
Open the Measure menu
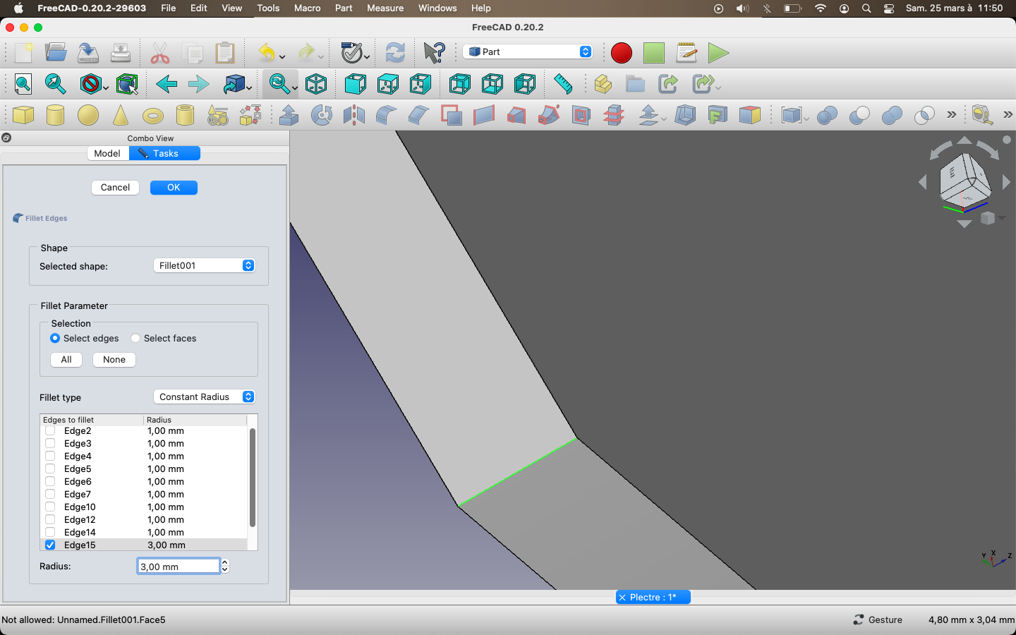(x=385, y=8)
